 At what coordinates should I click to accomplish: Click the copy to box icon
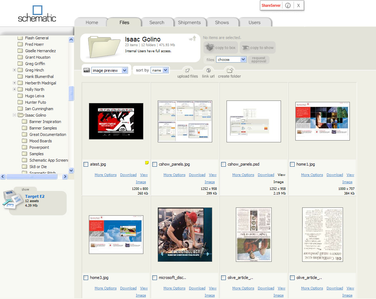(209, 48)
